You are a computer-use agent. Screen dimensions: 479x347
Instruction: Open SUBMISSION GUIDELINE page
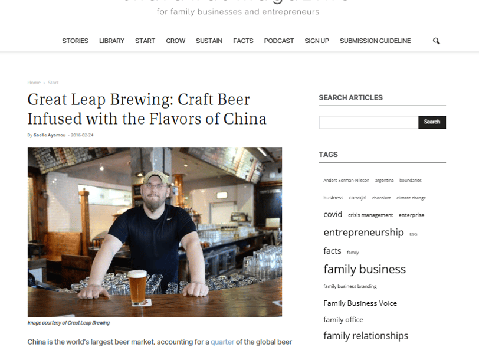pos(375,41)
